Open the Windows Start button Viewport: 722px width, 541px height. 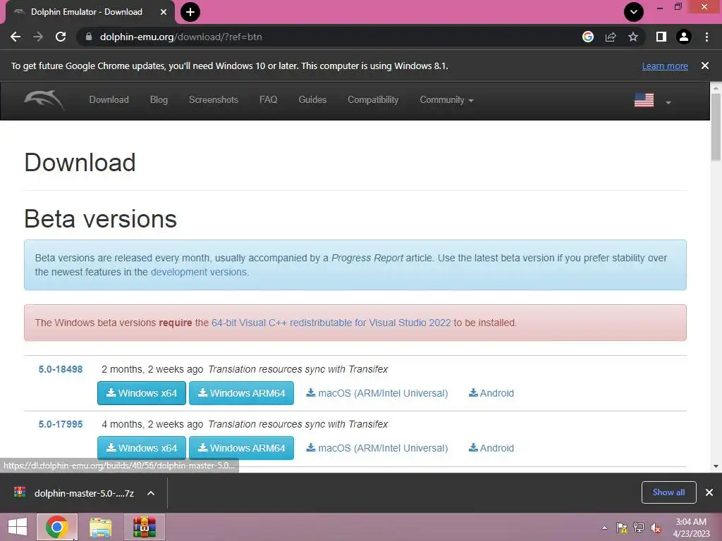(18, 527)
